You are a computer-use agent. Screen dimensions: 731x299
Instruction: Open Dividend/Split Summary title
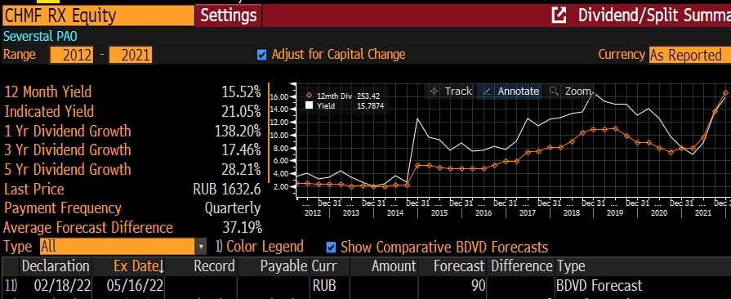coord(654,16)
